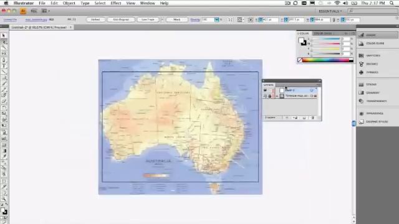Select the Pen tool
The height and width of the screenshot is (224, 399).
tap(4, 60)
